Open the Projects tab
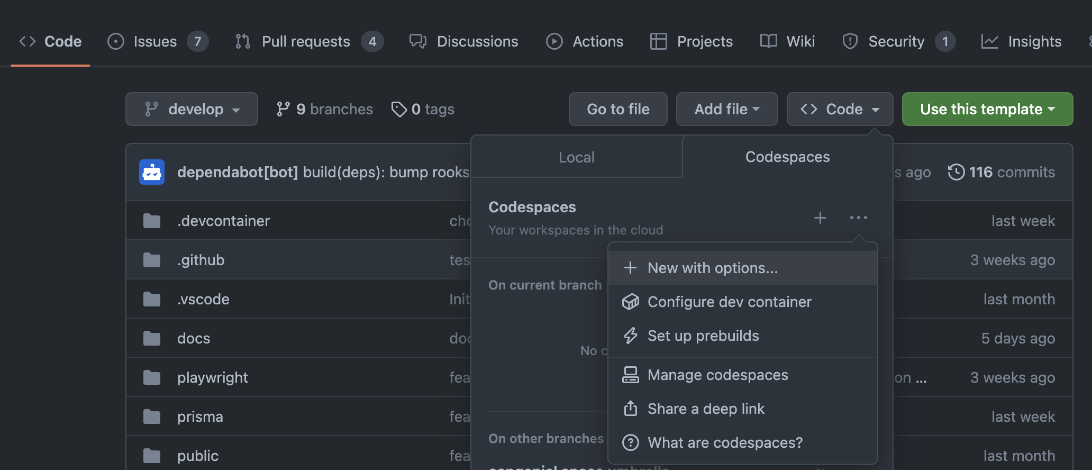 pos(691,41)
